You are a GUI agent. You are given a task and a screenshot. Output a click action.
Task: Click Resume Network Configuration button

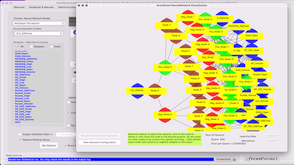coord(99,136)
